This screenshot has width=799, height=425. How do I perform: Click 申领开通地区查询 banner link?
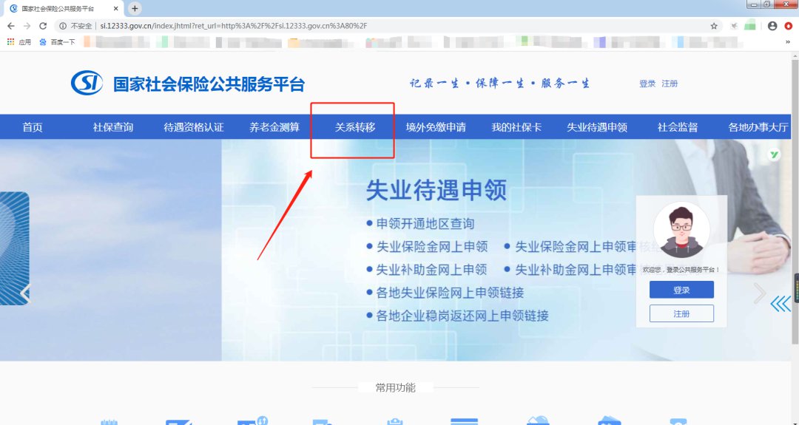[x=425, y=224]
